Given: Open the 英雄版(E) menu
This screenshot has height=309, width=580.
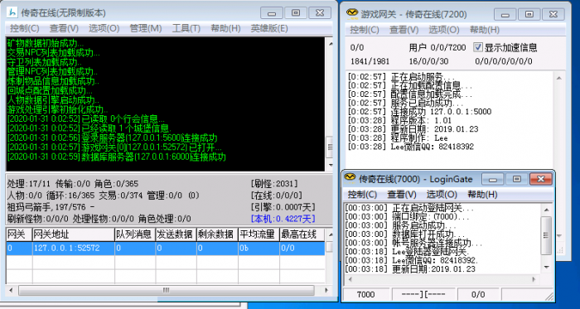Looking at the screenshot, I should [269, 28].
